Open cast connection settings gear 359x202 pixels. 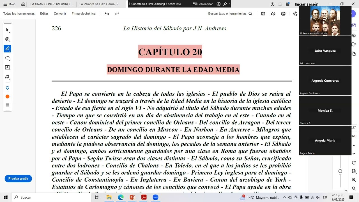[218, 4]
